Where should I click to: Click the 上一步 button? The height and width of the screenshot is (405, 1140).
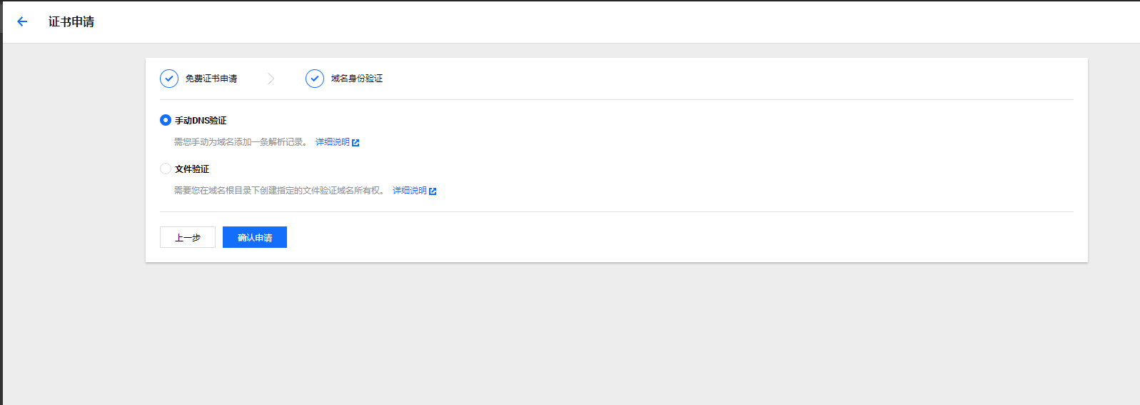click(x=188, y=237)
